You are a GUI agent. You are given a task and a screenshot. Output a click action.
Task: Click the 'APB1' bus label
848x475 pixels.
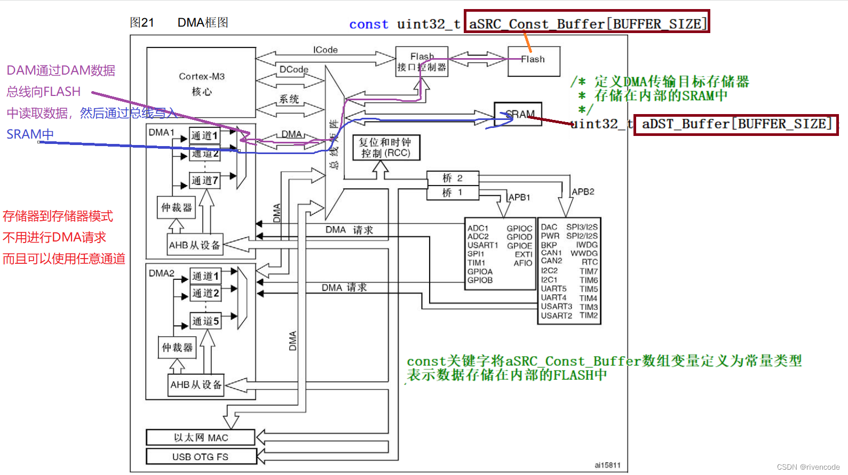click(x=519, y=197)
